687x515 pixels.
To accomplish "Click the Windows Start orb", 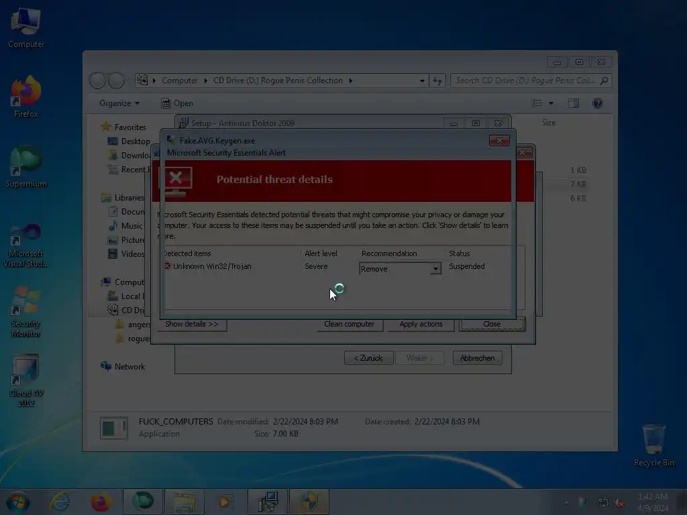I will (x=17, y=502).
